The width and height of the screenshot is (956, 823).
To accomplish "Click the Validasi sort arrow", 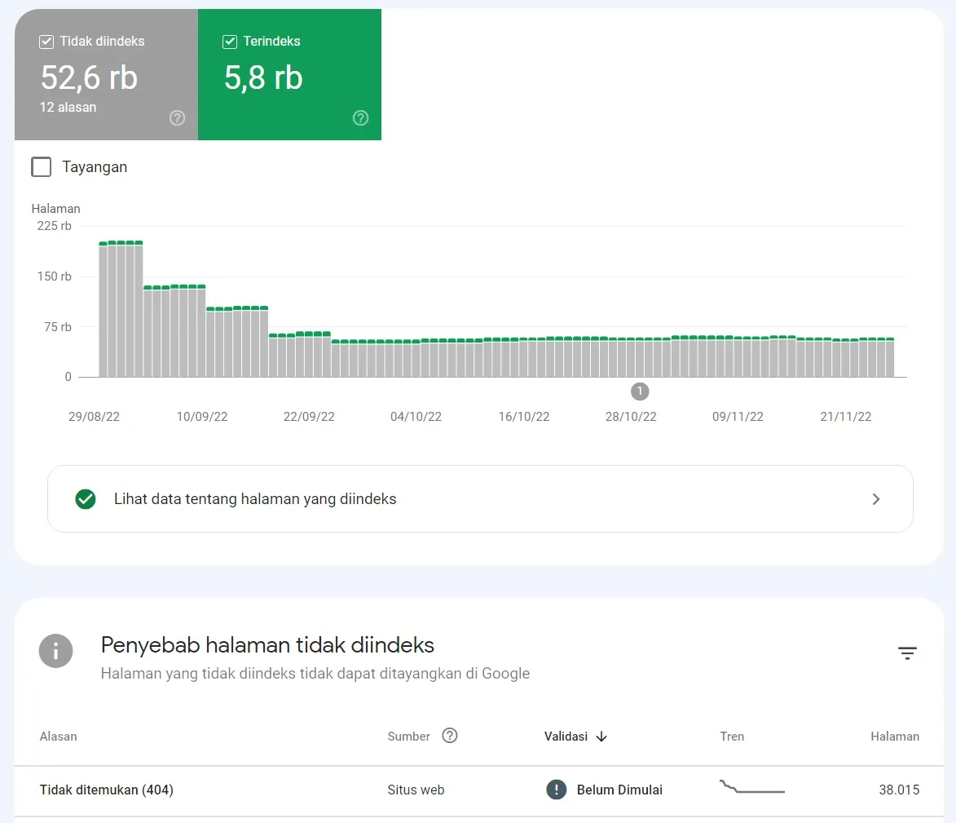I will (601, 737).
